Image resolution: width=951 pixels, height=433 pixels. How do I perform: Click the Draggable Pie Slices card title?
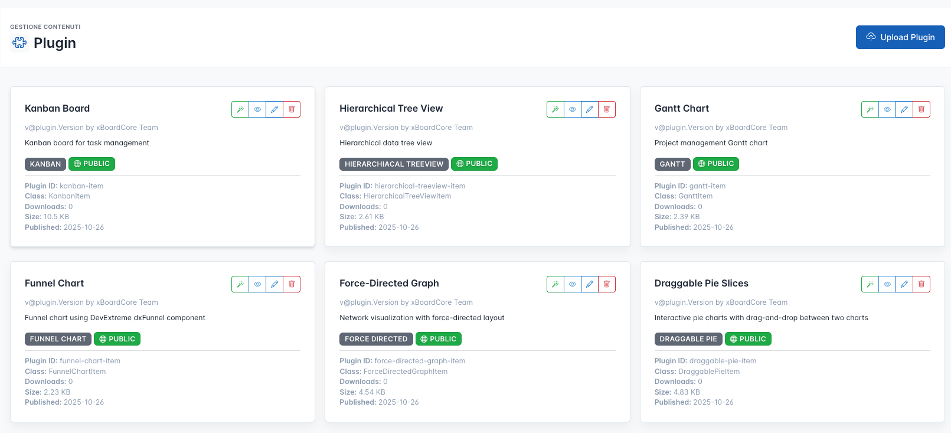(701, 283)
